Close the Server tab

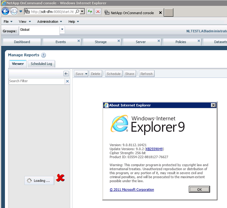pos(159,41)
